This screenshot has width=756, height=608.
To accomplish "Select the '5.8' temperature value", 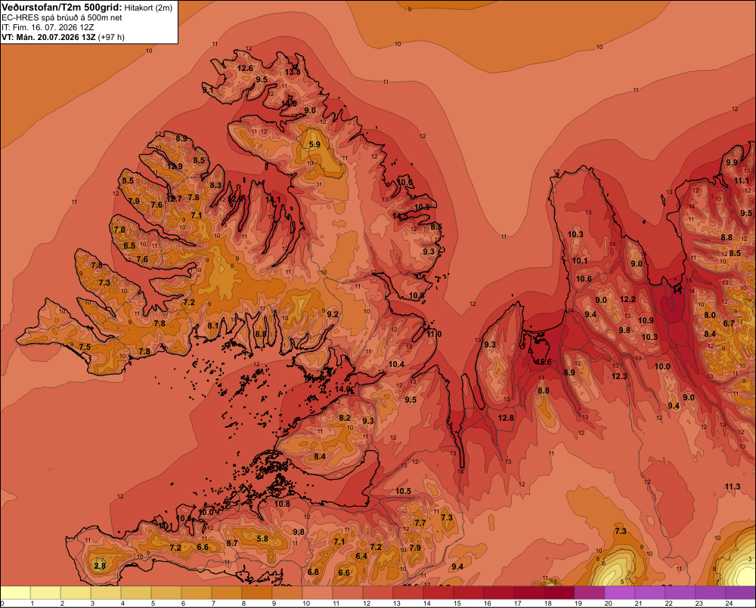I will coord(262,539).
